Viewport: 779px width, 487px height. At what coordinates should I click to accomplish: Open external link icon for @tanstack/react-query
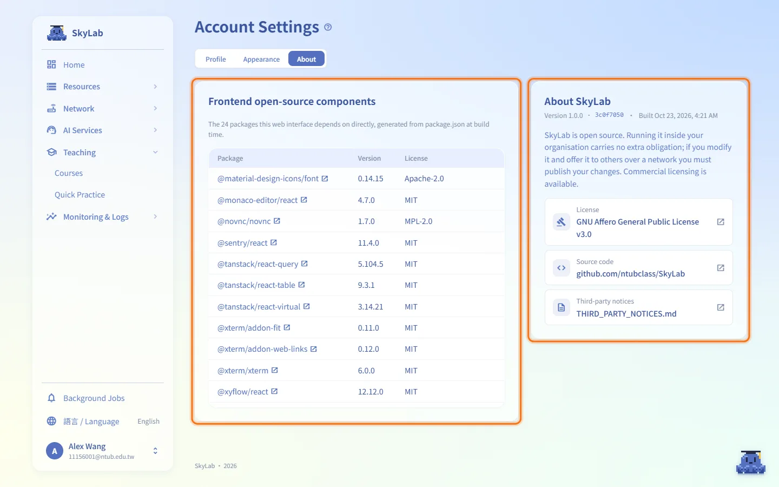[x=305, y=264]
